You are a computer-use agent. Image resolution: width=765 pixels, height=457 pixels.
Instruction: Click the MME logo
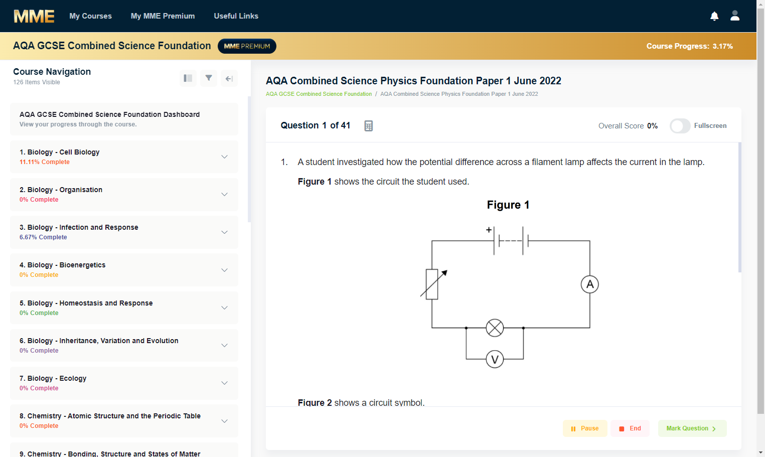34,16
